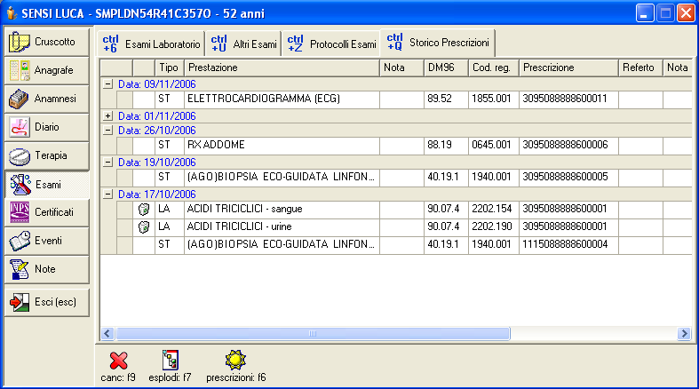Click the horizontal scrollbar right arrow
Screen dimensions: 699x389
coord(684,334)
